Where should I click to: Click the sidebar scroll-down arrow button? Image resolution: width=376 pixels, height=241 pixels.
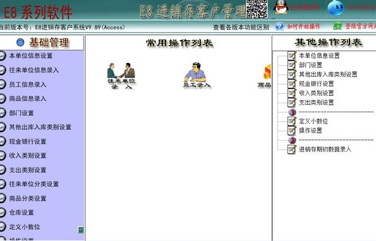(x=81, y=230)
